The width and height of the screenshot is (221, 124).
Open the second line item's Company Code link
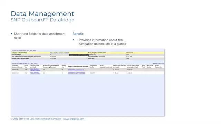(x=35, y=73)
